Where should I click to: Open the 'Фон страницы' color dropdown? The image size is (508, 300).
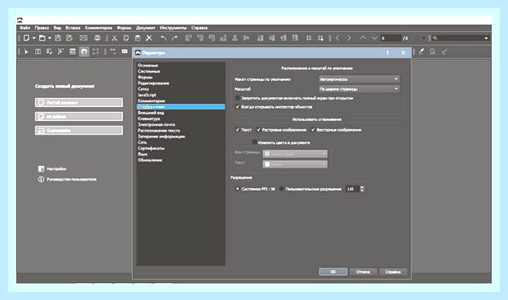click(295, 154)
